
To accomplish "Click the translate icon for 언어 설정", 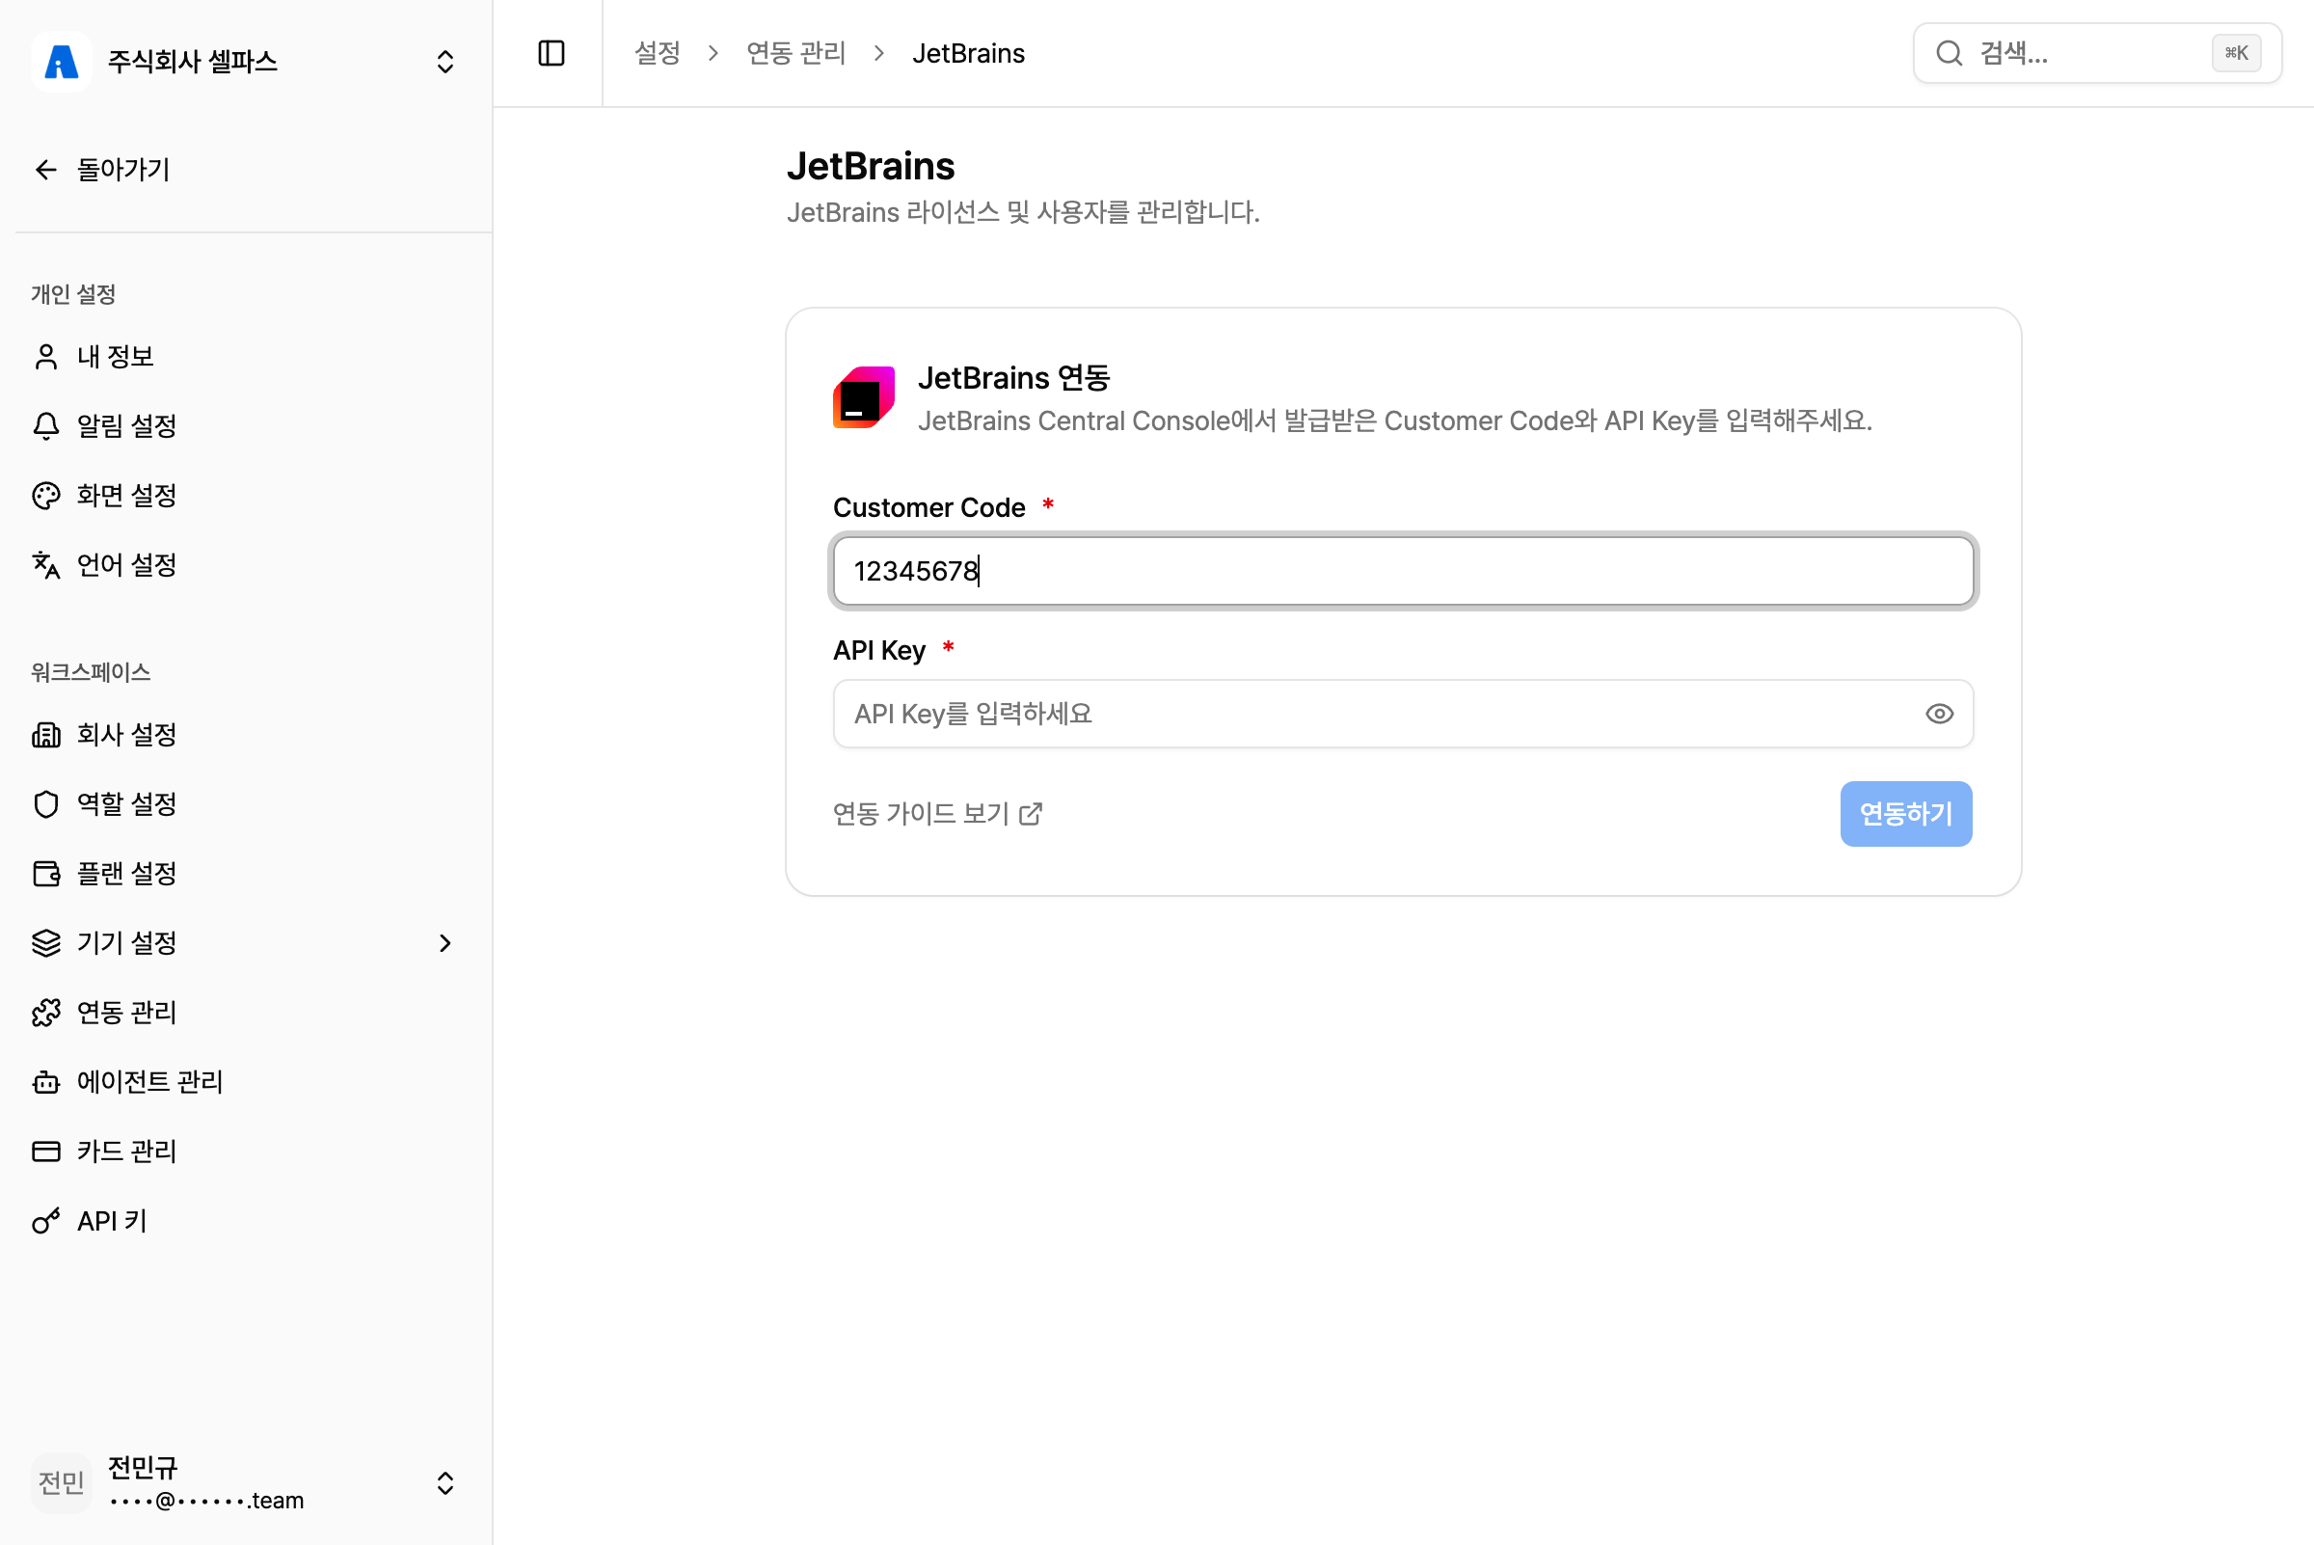I will [x=46, y=564].
